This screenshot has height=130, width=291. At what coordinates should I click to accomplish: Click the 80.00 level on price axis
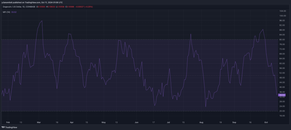click(282, 40)
